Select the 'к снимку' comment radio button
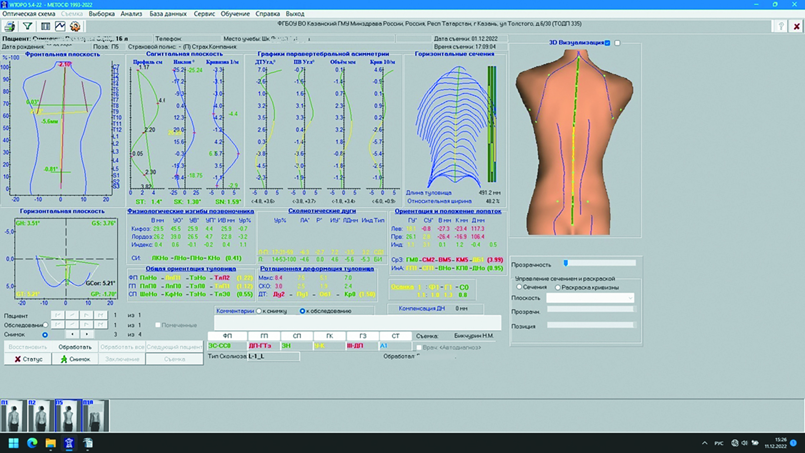 (x=259, y=311)
